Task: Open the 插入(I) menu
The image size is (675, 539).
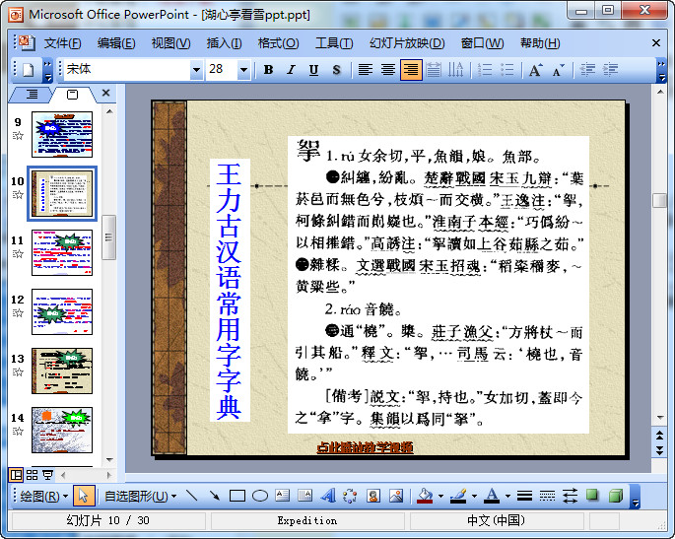Action: click(x=224, y=43)
